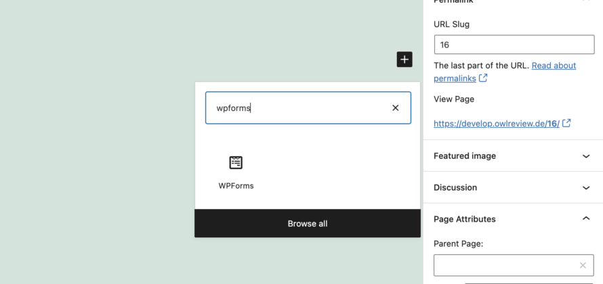Click the Page Attributes panel title
This screenshot has width=603, height=284.
click(465, 219)
